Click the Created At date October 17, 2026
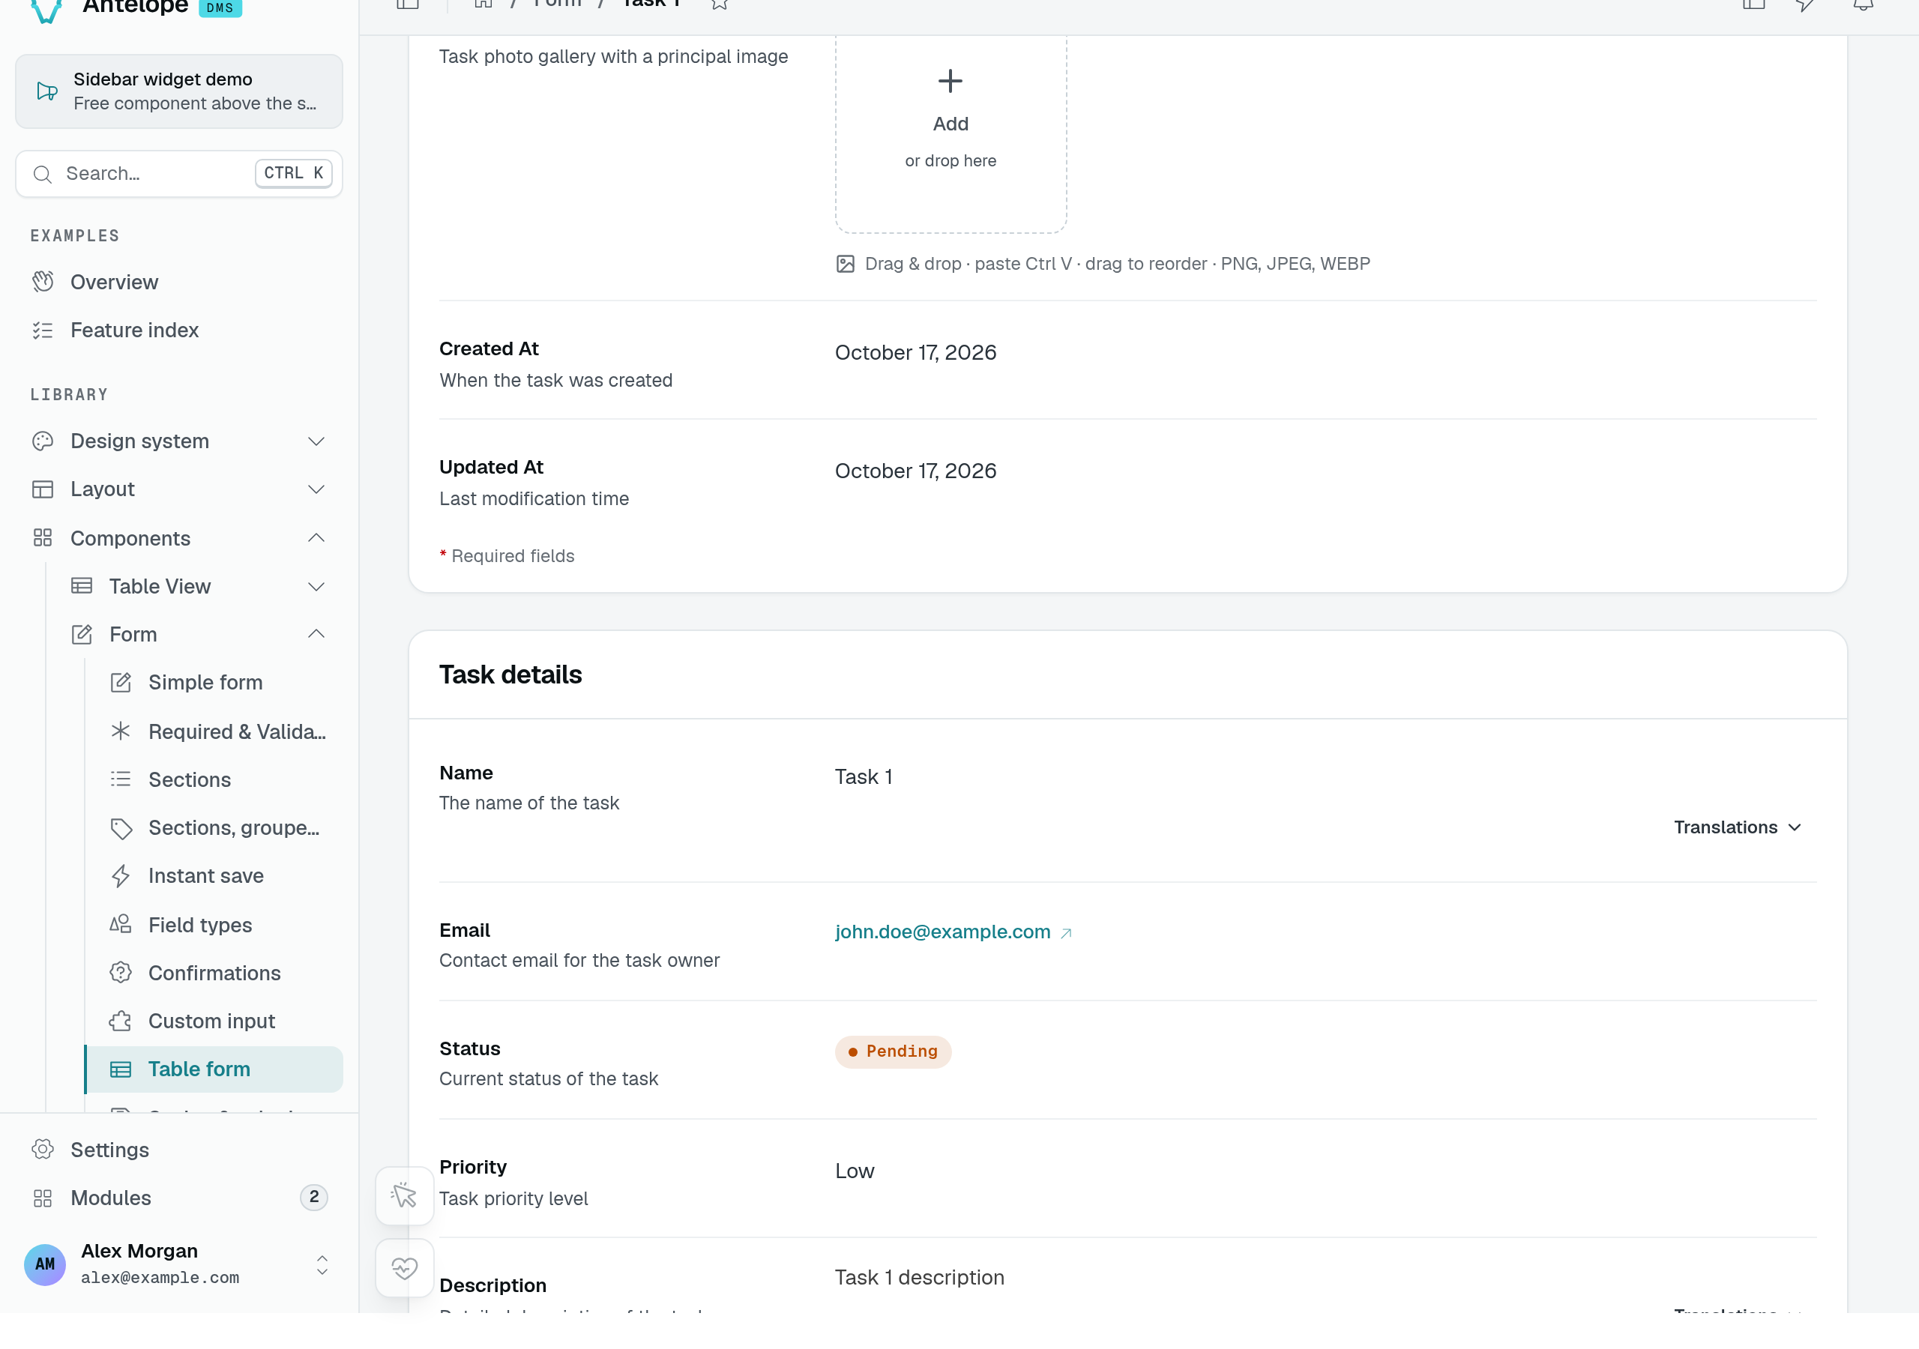This screenshot has width=1919, height=1349. [x=915, y=352]
